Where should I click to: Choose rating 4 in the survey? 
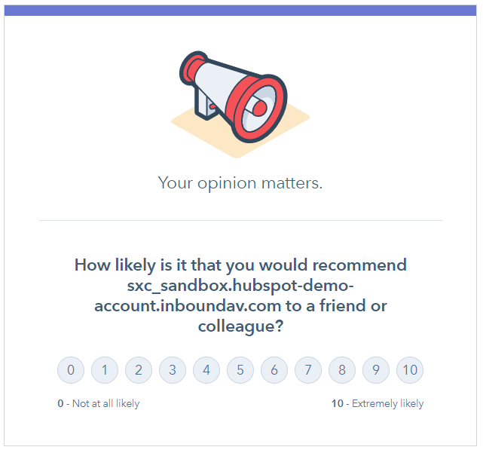pos(206,370)
